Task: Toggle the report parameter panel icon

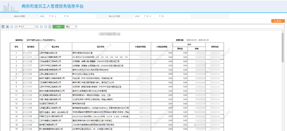Action: pos(3,27)
